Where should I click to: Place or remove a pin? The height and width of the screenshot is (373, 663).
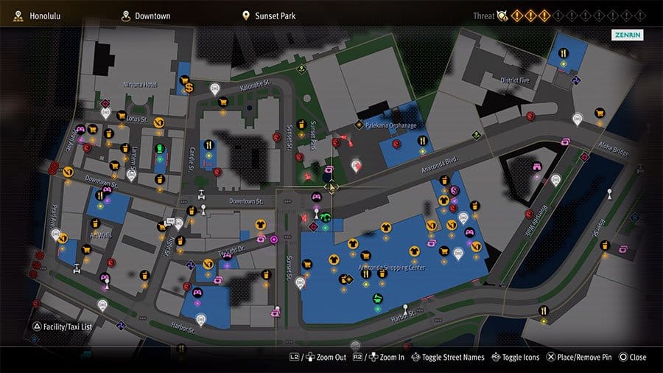579,358
